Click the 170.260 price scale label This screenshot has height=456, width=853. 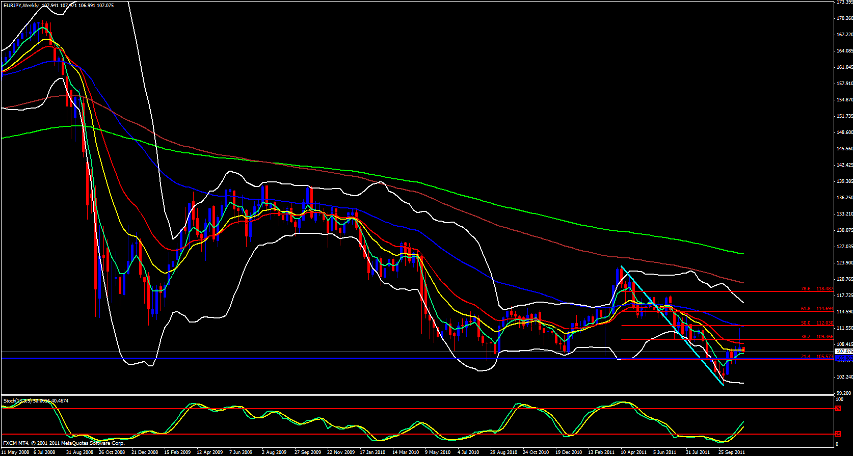(844, 18)
